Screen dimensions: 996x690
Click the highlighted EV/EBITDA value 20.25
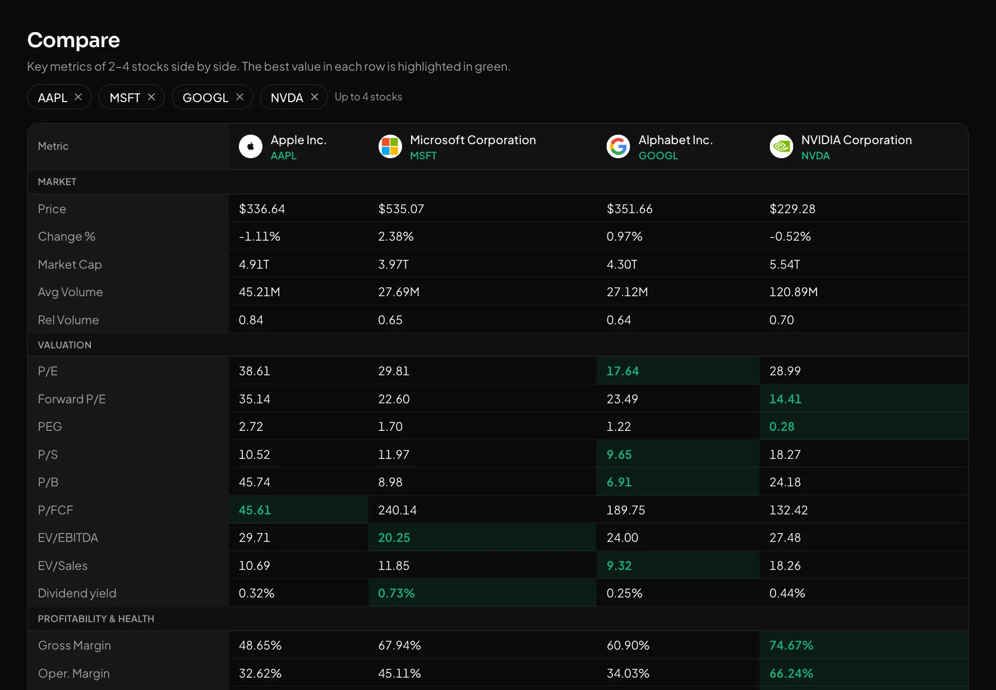(x=394, y=538)
